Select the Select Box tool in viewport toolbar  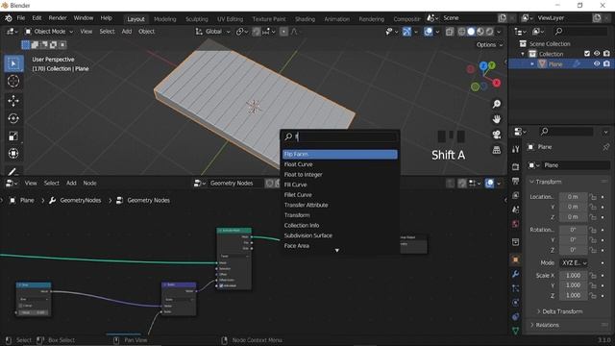click(x=13, y=63)
